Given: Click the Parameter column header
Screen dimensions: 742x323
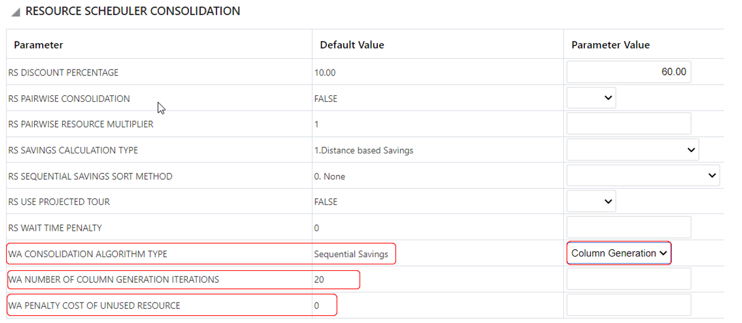Looking at the screenshot, I should 39,45.
